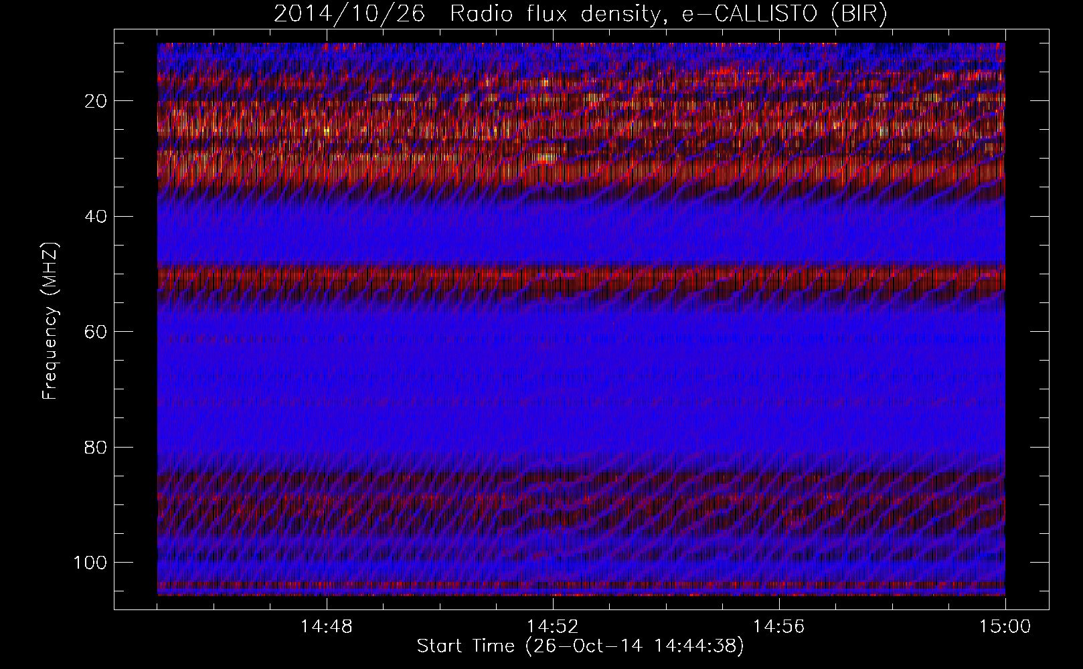Click the 80 frequency tick label
The height and width of the screenshot is (669, 1083).
click(x=96, y=447)
